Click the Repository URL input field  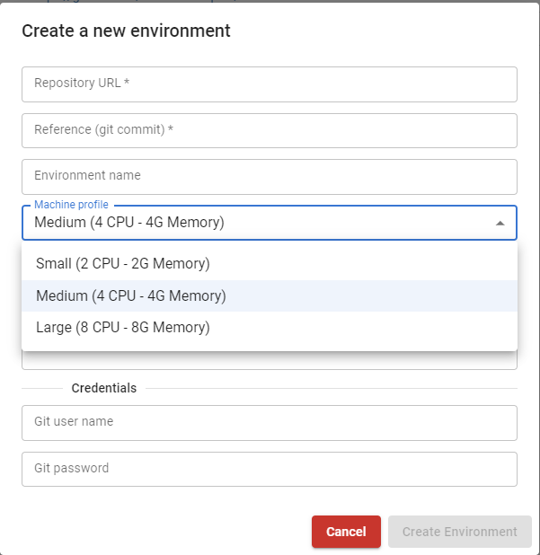click(x=270, y=84)
